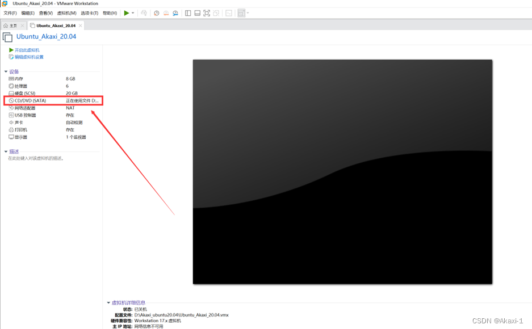Collapse the 设备 section

pyautogui.click(x=6, y=71)
